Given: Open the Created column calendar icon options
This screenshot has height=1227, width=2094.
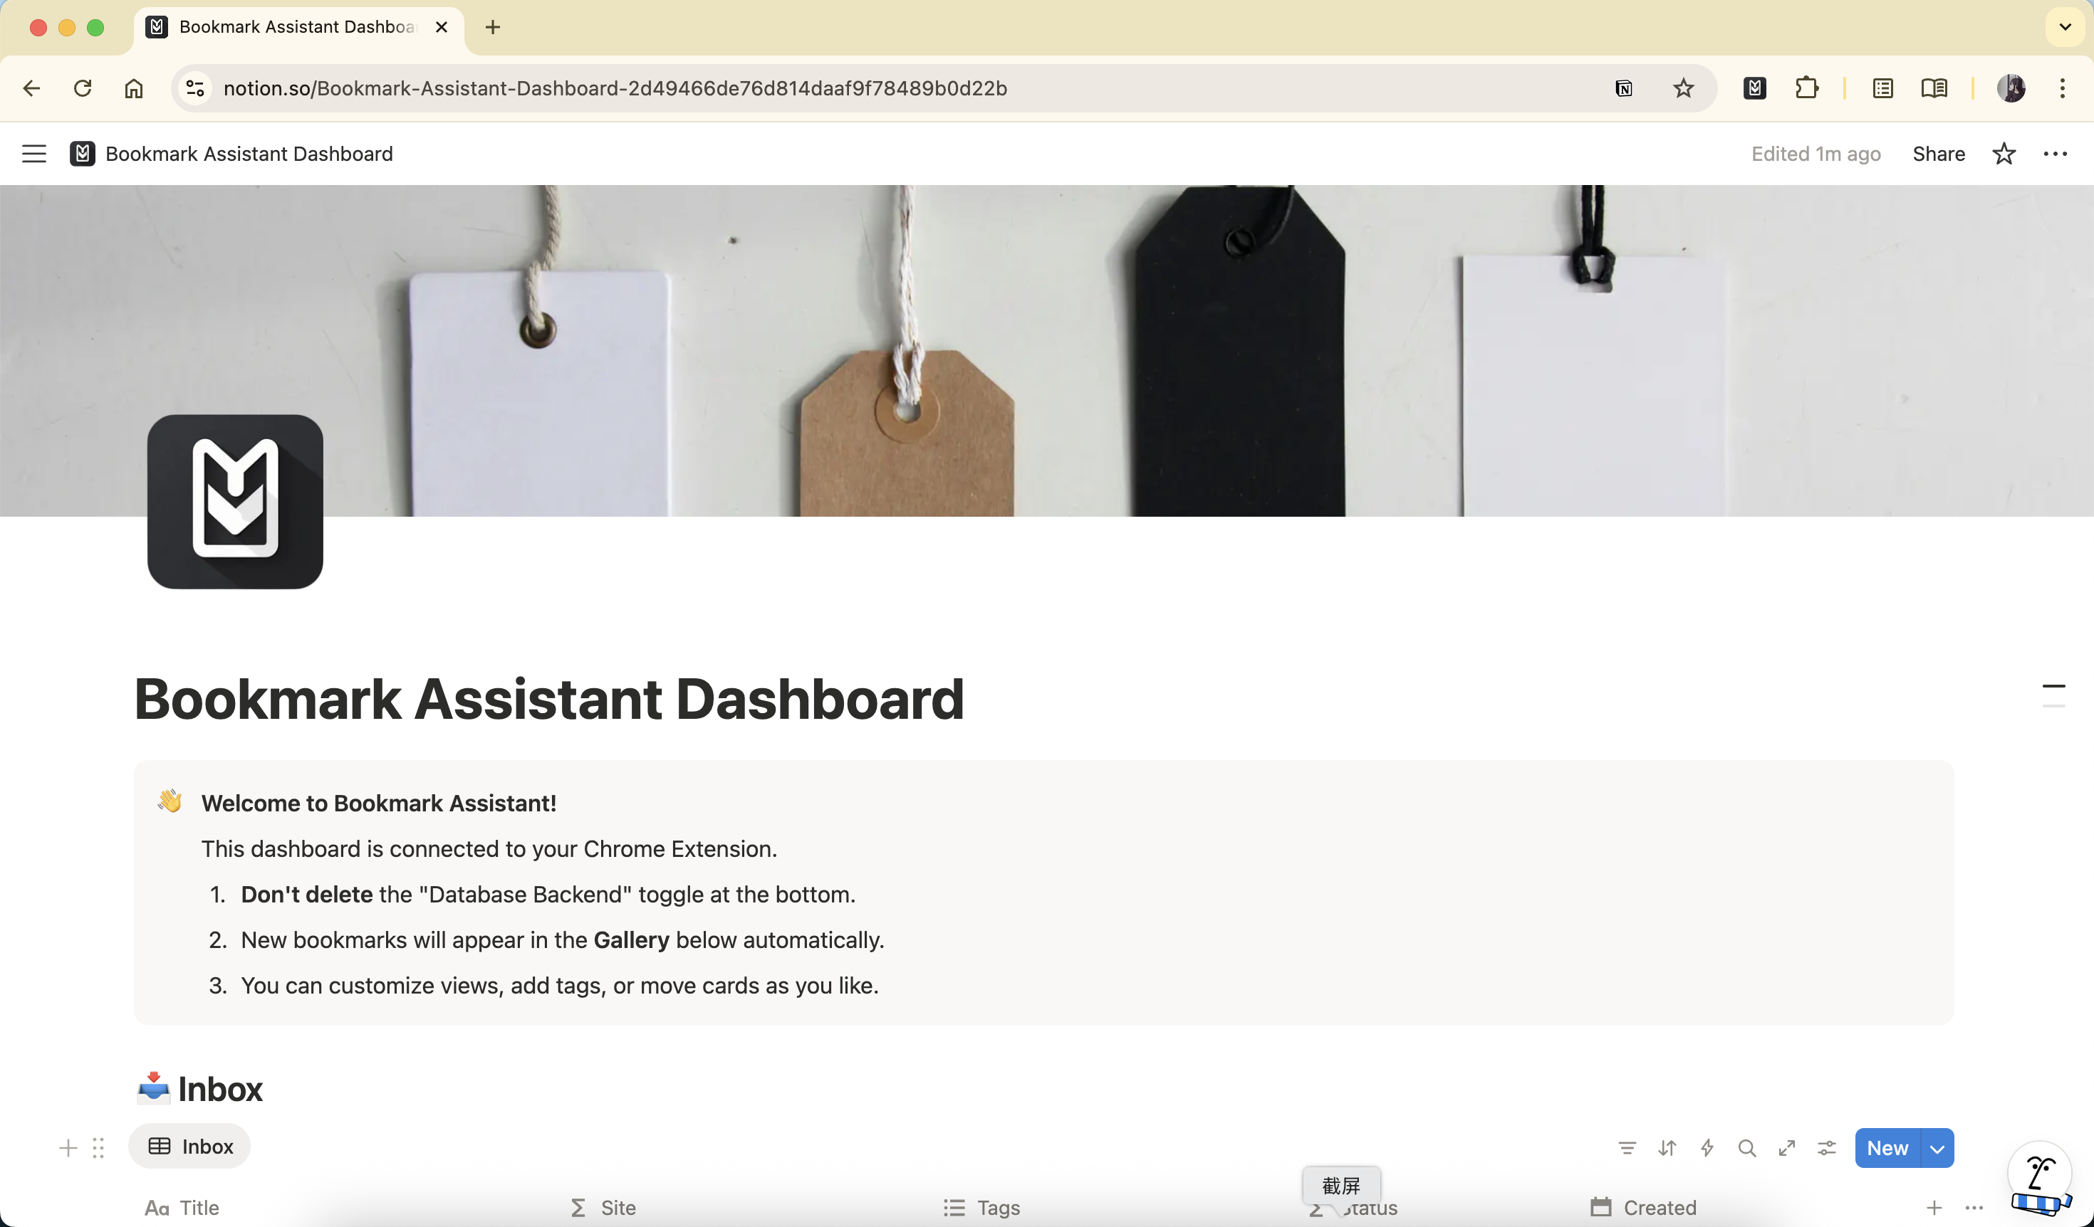Looking at the screenshot, I should (x=1600, y=1208).
